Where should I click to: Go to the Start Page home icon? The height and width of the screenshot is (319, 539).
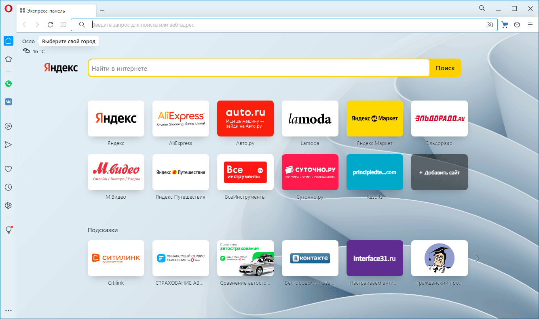tap(8, 41)
